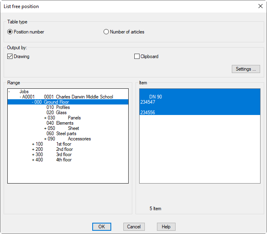Select the Ground Floor tree entry
Screen dimensions: 267x234
(56, 102)
